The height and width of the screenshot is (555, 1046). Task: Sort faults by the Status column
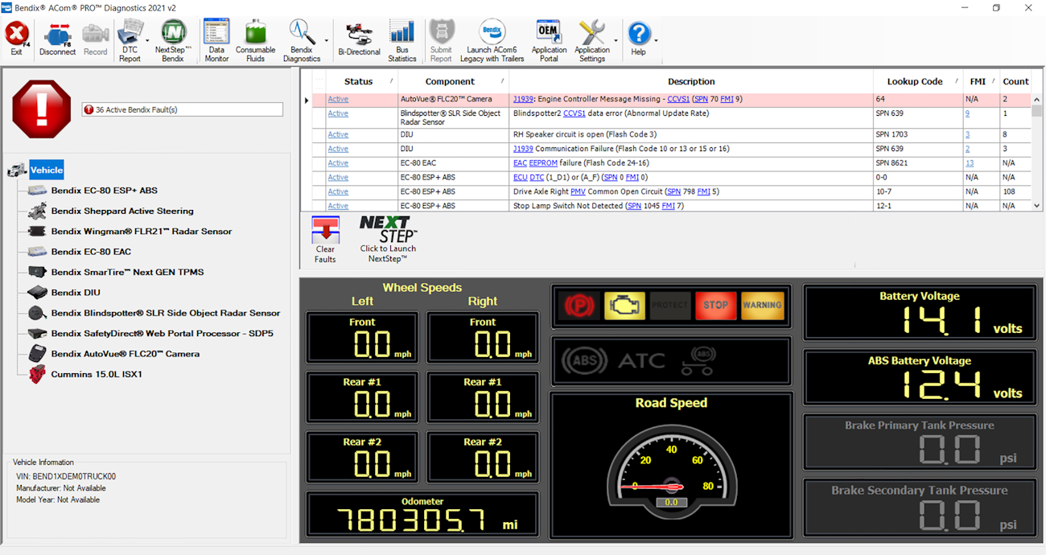pos(360,80)
